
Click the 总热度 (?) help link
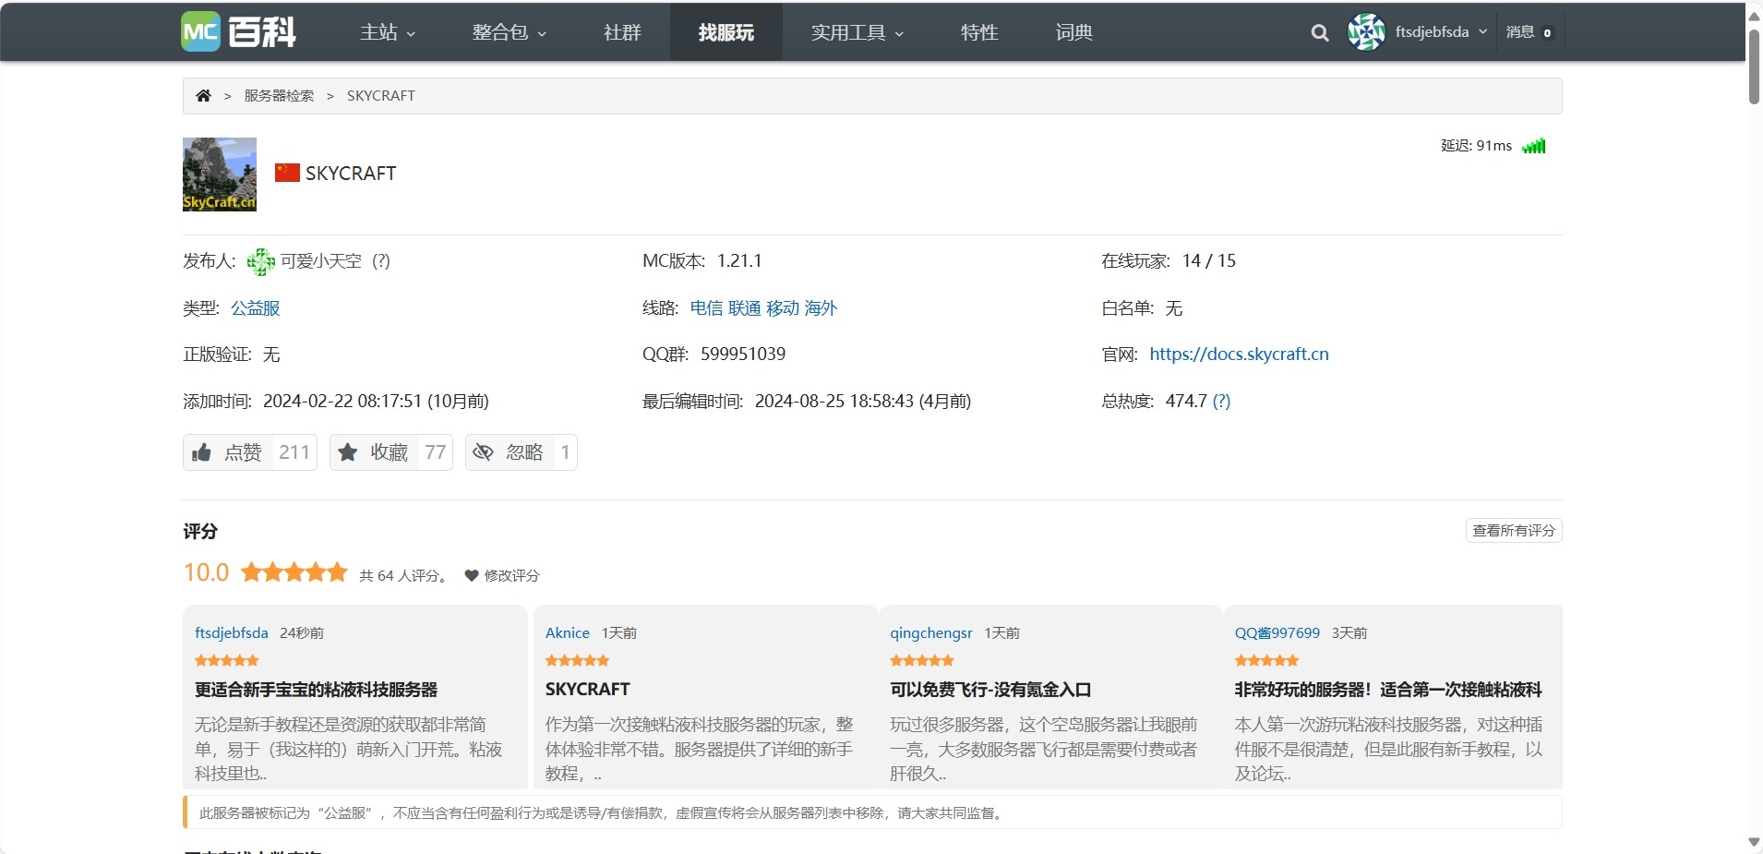pos(1221,402)
